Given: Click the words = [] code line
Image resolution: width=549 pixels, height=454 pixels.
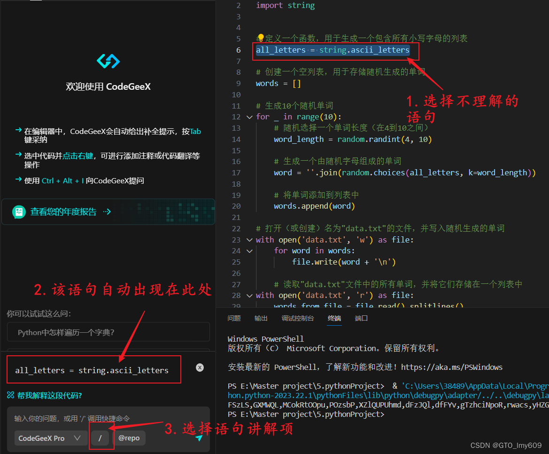Looking at the screenshot, I should [278, 83].
